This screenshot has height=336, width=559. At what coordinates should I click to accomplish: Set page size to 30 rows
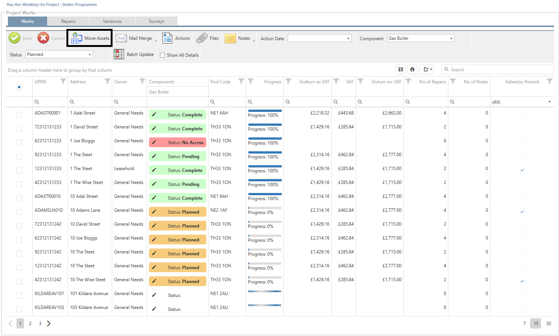coord(548,324)
